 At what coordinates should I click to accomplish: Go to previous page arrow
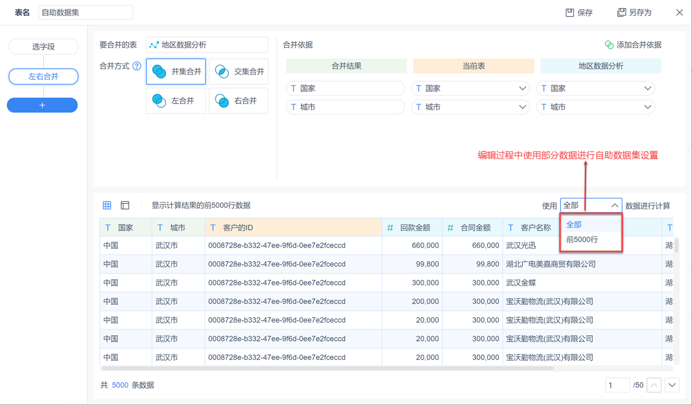pos(654,385)
